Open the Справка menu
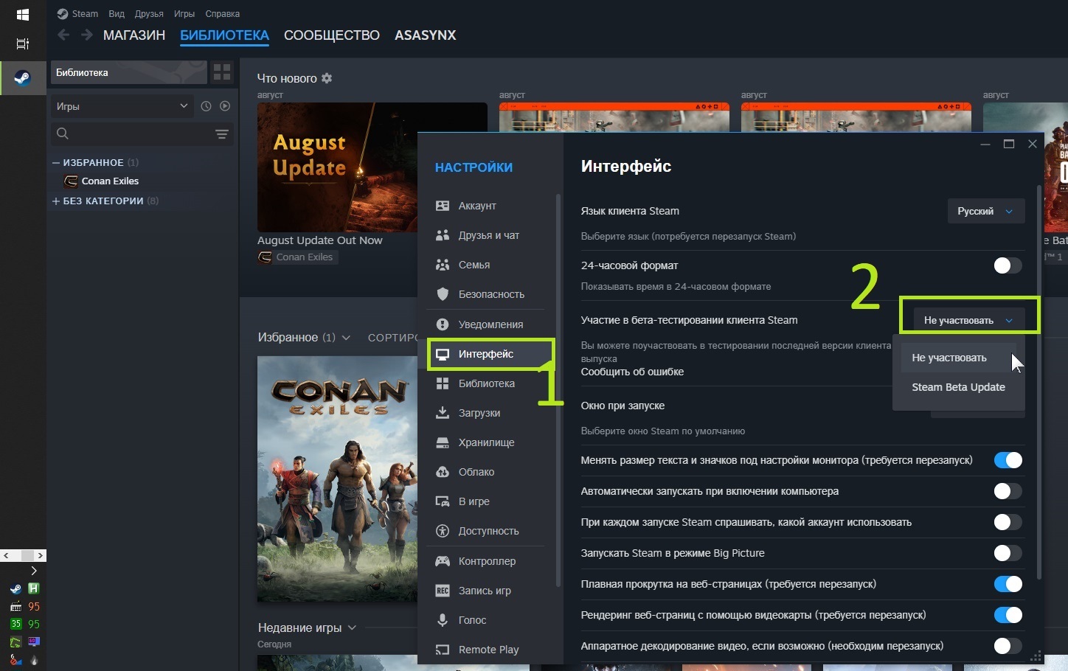Image resolution: width=1068 pixels, height=671 pixels. coord(222,13)
